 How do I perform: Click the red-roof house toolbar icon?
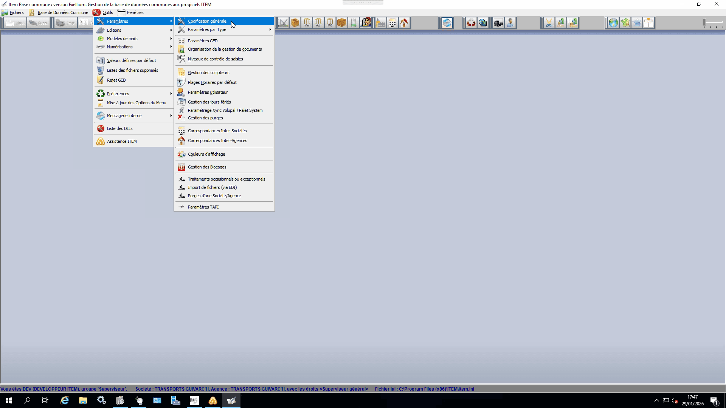tap(404, 23)
